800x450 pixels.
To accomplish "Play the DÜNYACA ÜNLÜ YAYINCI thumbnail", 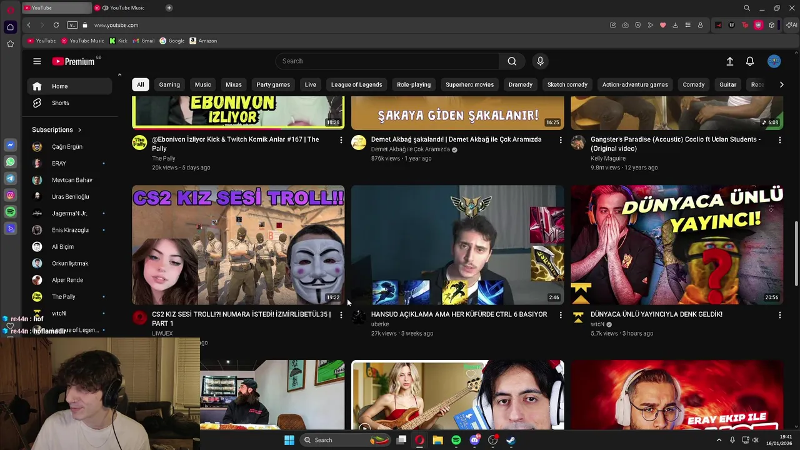I will pyautogui.click(x=677, y=244).
